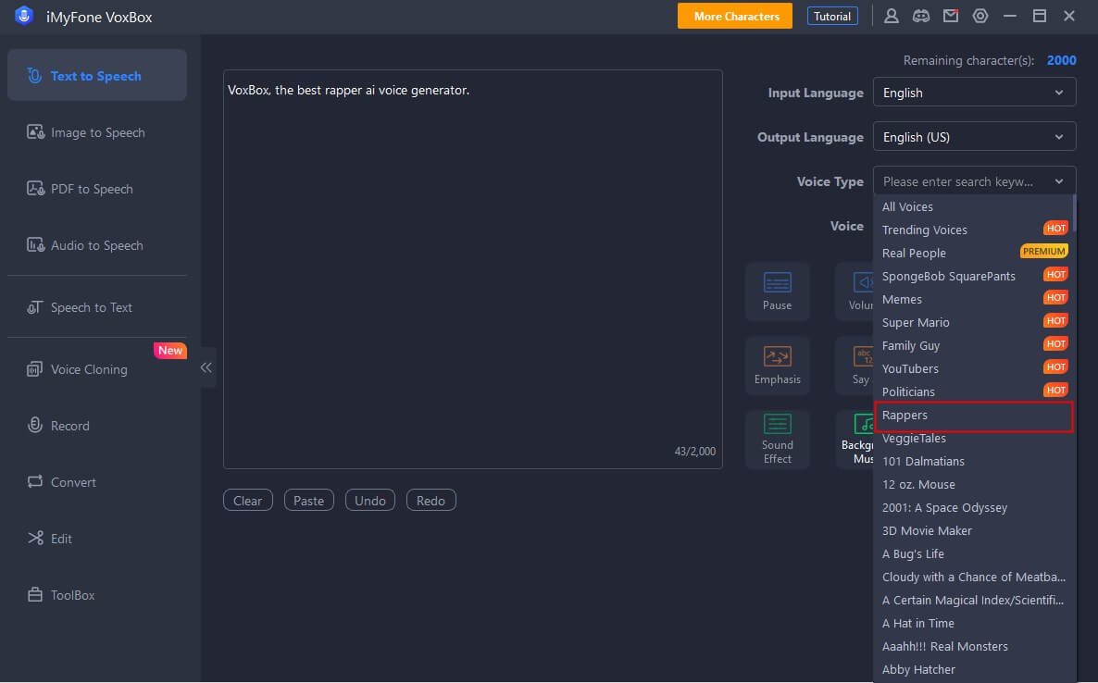Click the Audio to Speech icon
1098x683 pixels.
point(35,245)
